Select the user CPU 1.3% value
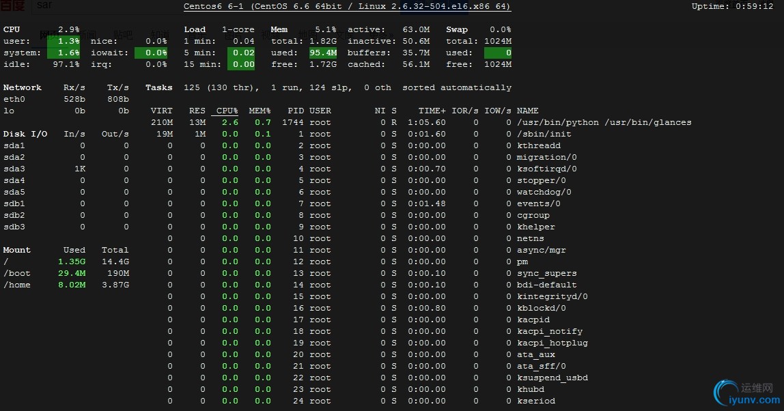 [x=68, y=41]
